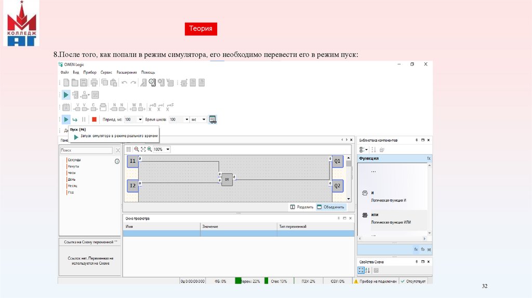Click the info icon beside Секунды
532x298 pixels.
(117, 161)
